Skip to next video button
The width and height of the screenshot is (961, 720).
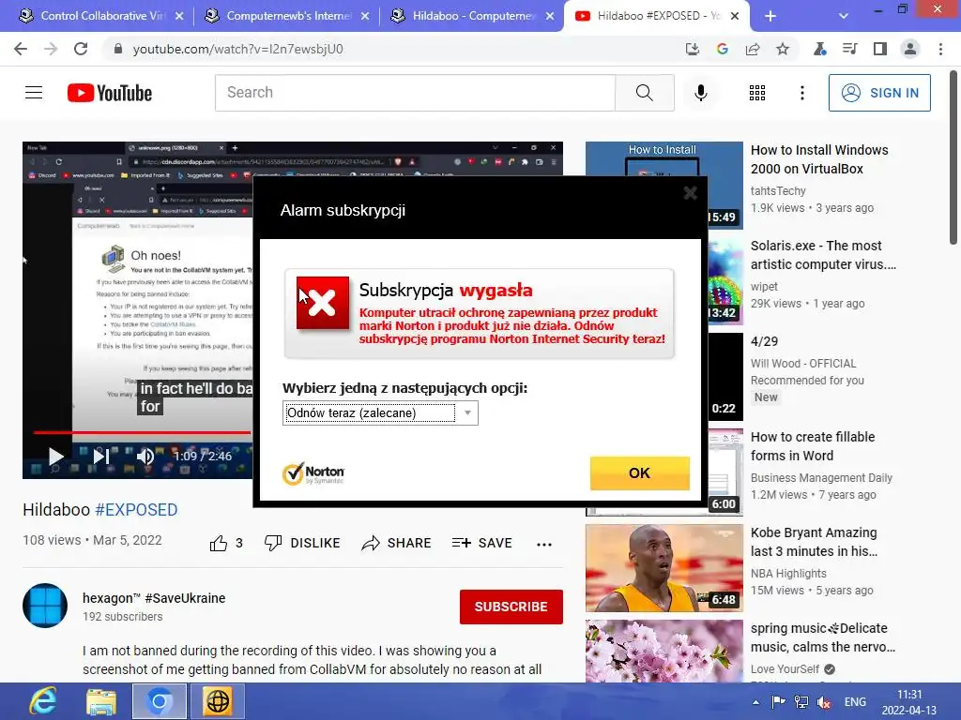coord(101,457)
